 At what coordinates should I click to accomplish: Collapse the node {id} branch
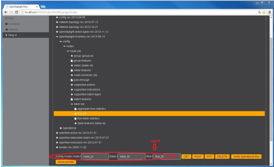coord(68,51)
